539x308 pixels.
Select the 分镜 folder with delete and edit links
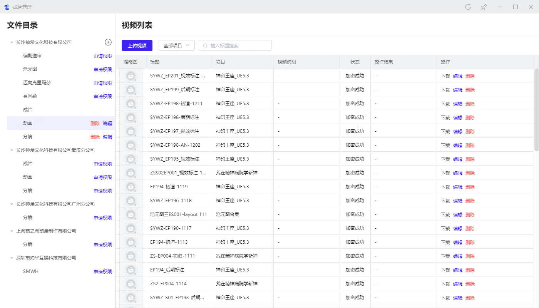(28, 137)
